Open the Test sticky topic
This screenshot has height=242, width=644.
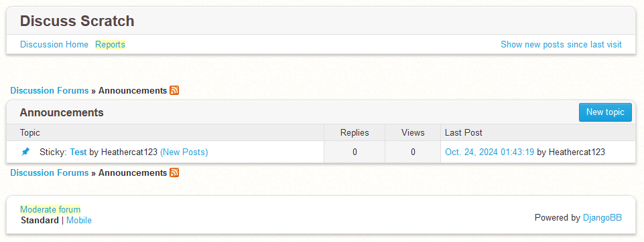(78, 152)
